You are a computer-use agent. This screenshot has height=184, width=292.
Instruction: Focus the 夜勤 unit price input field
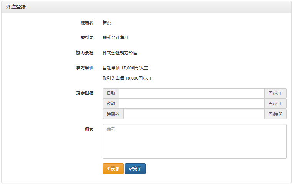[192, 104]
